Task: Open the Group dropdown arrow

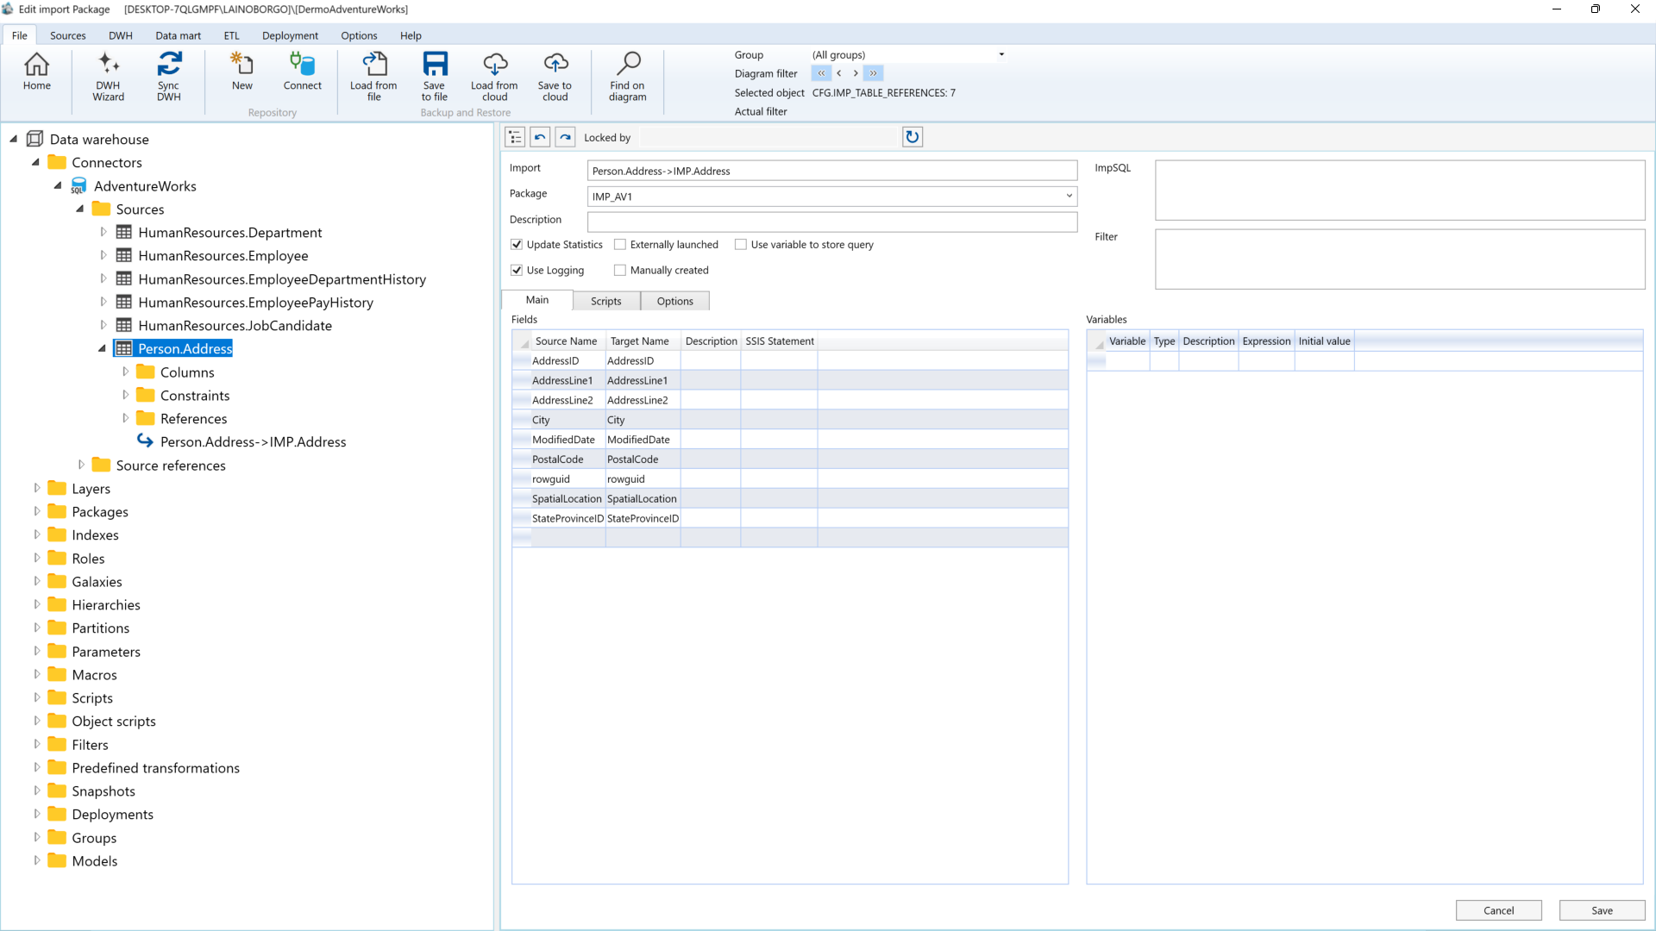Action: point(1001,54)
